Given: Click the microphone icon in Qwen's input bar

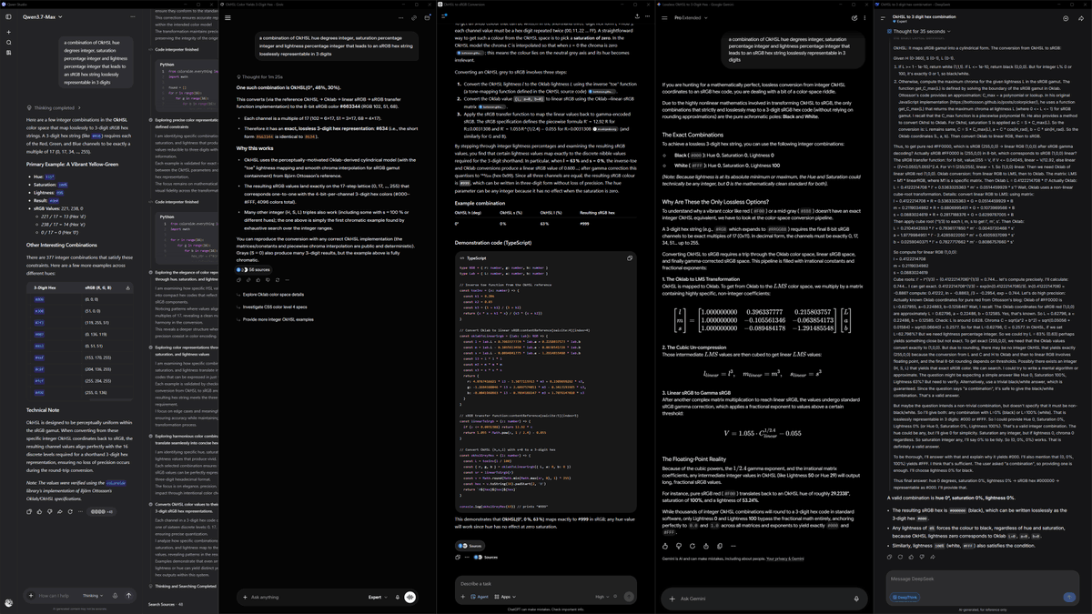Looking at the screenshot, I should [x=116, y=596].
